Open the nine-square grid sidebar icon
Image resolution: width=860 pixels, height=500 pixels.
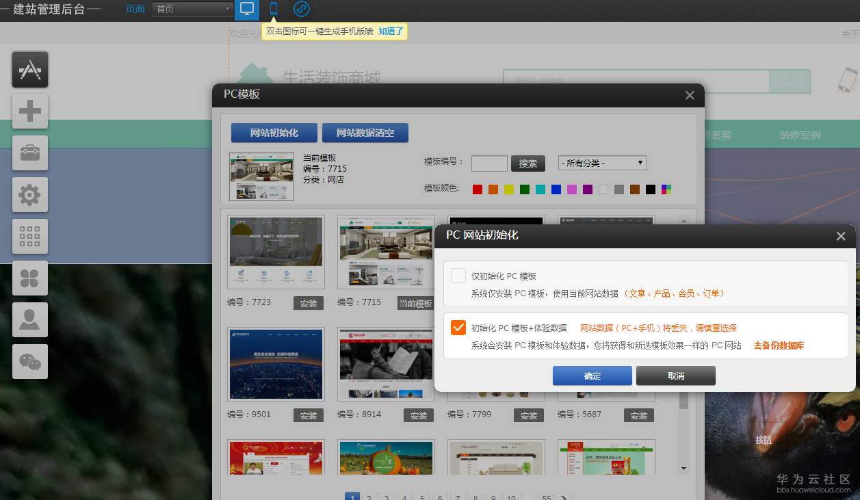(x=30, y=237)
